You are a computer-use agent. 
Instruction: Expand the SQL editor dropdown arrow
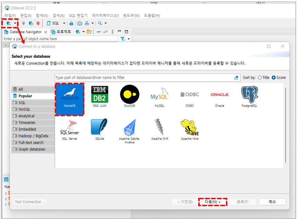pyautogui.click(x=64, y=23)
